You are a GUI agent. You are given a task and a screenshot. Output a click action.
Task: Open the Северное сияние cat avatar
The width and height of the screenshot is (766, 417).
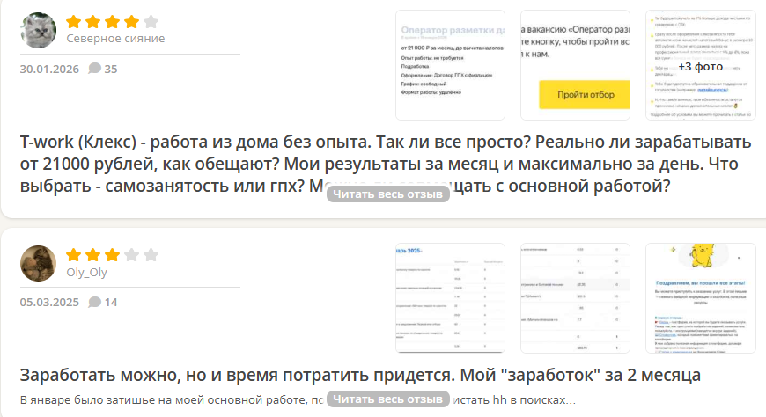pos(38,30)
